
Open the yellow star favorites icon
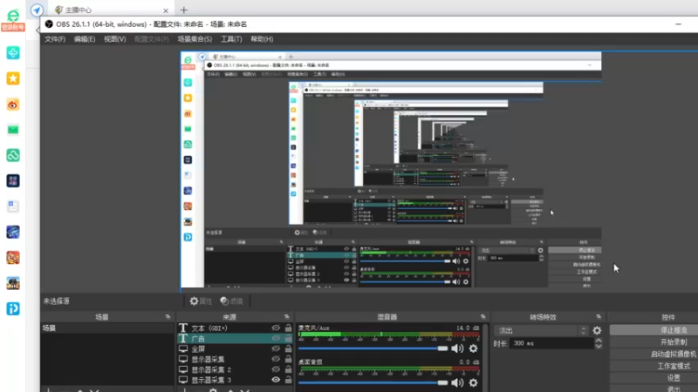[13, 78]
